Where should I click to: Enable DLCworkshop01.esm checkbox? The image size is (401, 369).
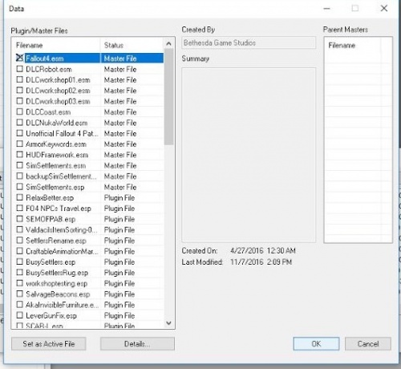click(19, 79)
